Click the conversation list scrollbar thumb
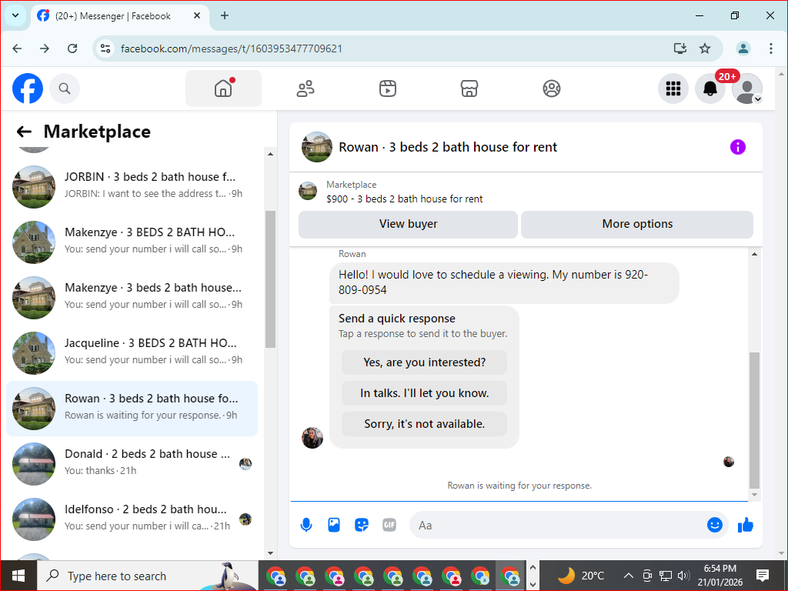The height and width of the screenshot is (591, 788). point(270,279)
